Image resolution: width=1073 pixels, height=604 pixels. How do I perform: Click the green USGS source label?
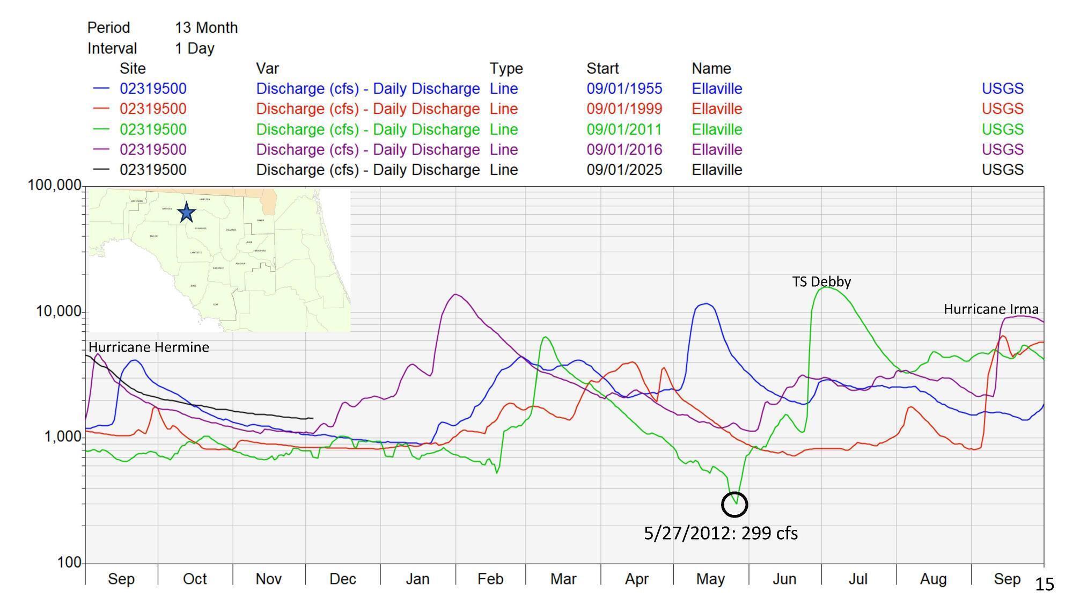pyautogui.click(x=1002, y=129)
